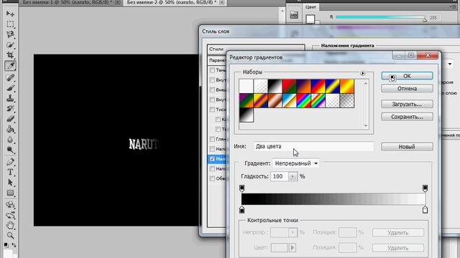Image resolution: width=460 pixels, height=258 pixels.
Task: Switch to the 'Без имени-2' document tab
Action: 172,3
